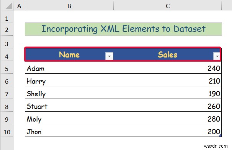Open the Sales column filter dropdown
Image resolution: width=232 pixels, height=150 pixels.
coord(217,56)
